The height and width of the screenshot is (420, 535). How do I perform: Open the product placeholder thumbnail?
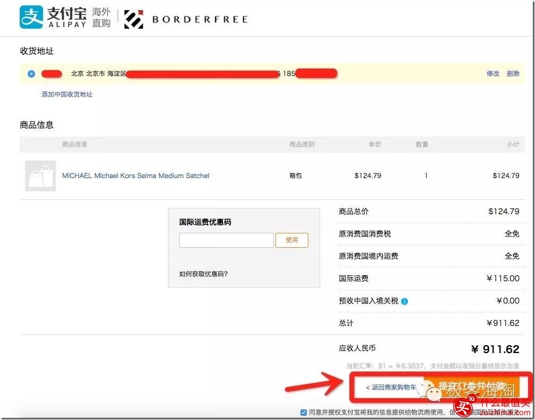click(40, 176)
